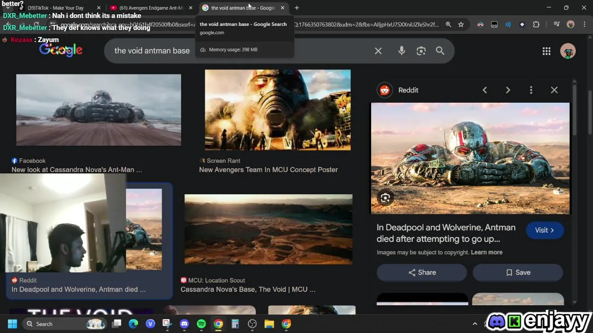Open Google account avatar on the page
The width and height of the screenshot is (593, 333).
click(x=568, y=51)
